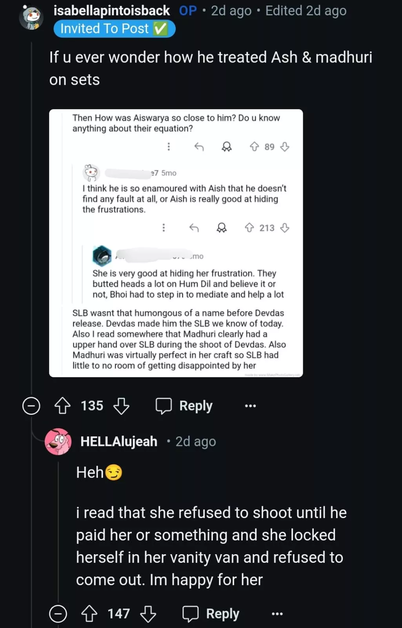402x628 pixels.
Task: Open more options for HELLAlujeah's comment
Action: pyautogui.click(x=277, y=613)
